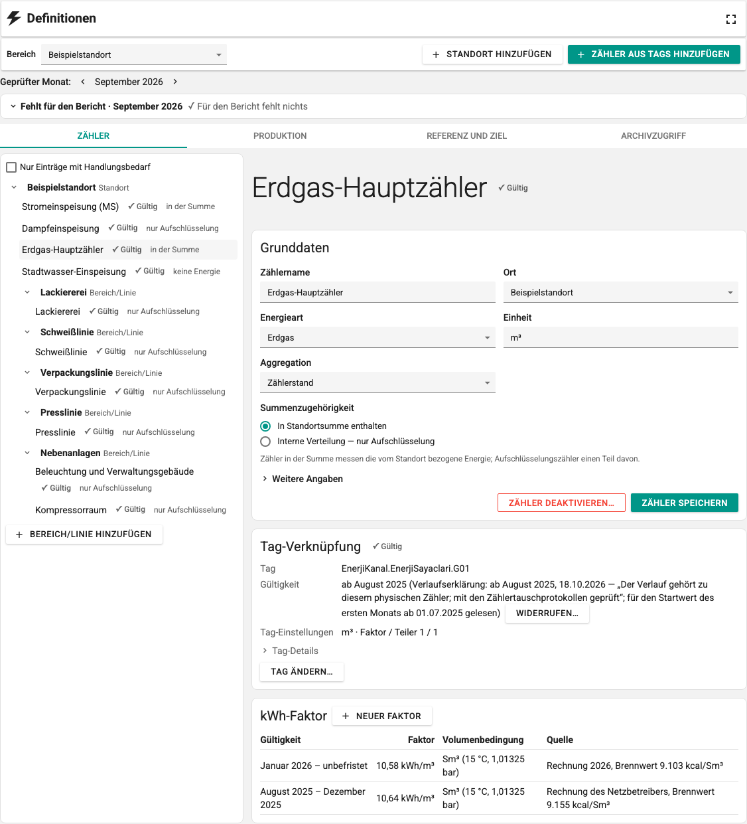The image size is (747, 824).
Task: Go to next month with right chevron
Action: click(x=175, y=82)
